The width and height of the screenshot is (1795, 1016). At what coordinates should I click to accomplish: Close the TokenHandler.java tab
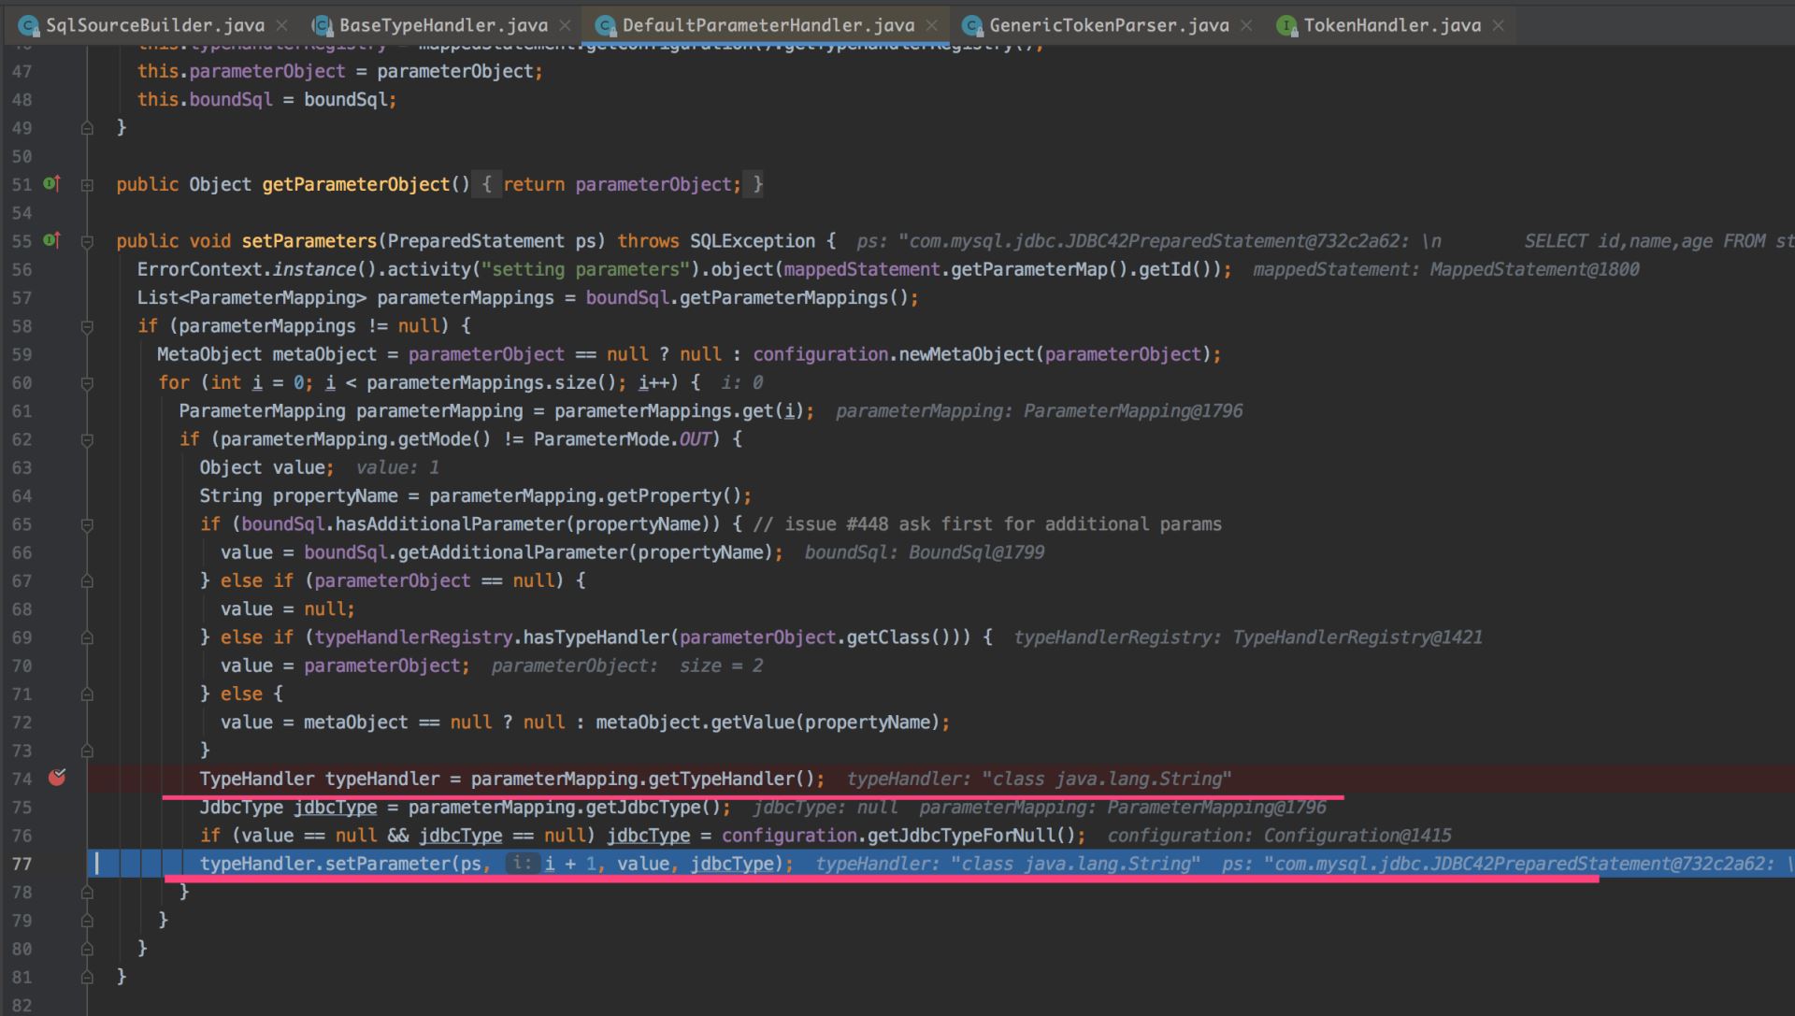(x=1499, y=25)
